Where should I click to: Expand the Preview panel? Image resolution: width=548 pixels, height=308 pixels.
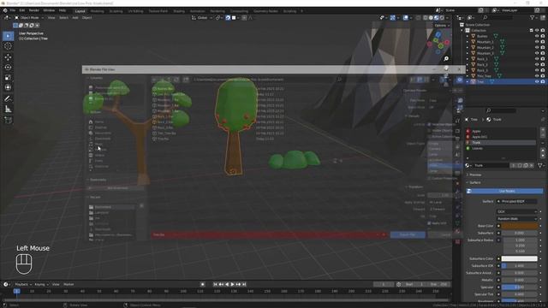tap(474, 175)
